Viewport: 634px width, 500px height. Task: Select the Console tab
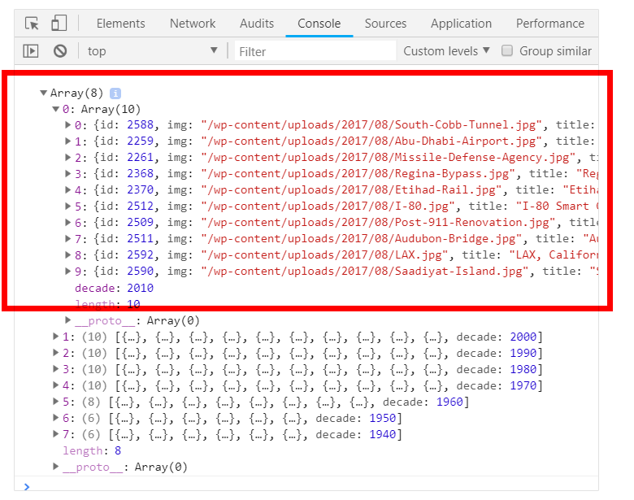tap(319, 24)
